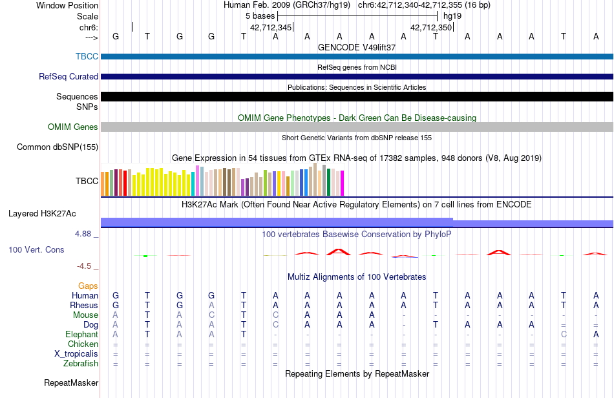Select the Dog species label
The width and height of the screenshot is (614, 398).
tap(91, 325)
